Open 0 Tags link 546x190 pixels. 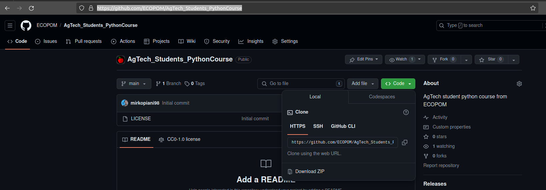click(x=195, y=84)
